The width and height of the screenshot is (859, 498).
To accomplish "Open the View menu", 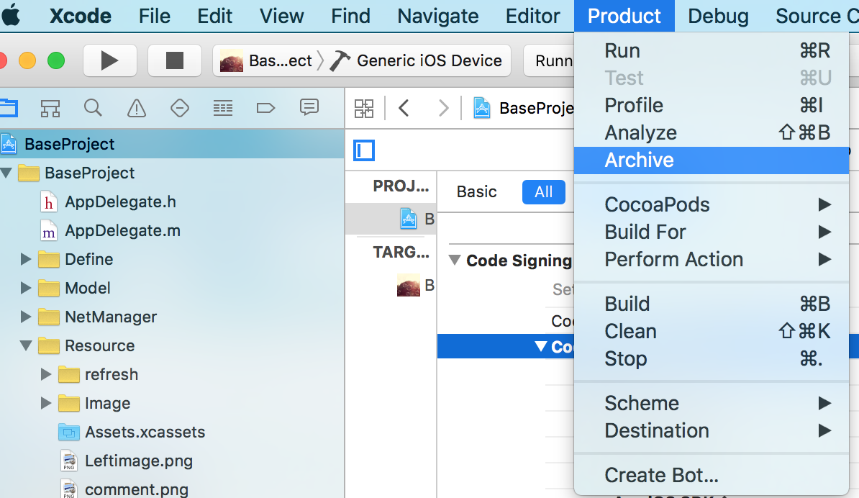I will (x=281, y=16).
